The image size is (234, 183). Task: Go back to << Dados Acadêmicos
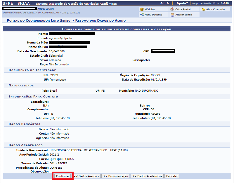point(147,176)
